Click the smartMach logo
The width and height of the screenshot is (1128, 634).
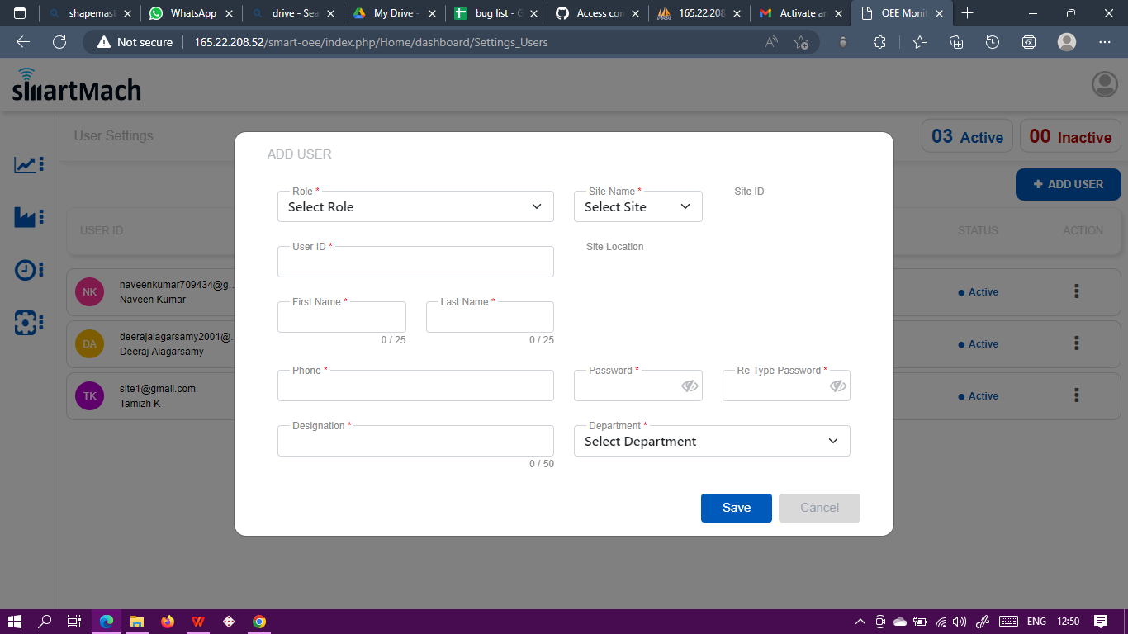pos(76,86)
